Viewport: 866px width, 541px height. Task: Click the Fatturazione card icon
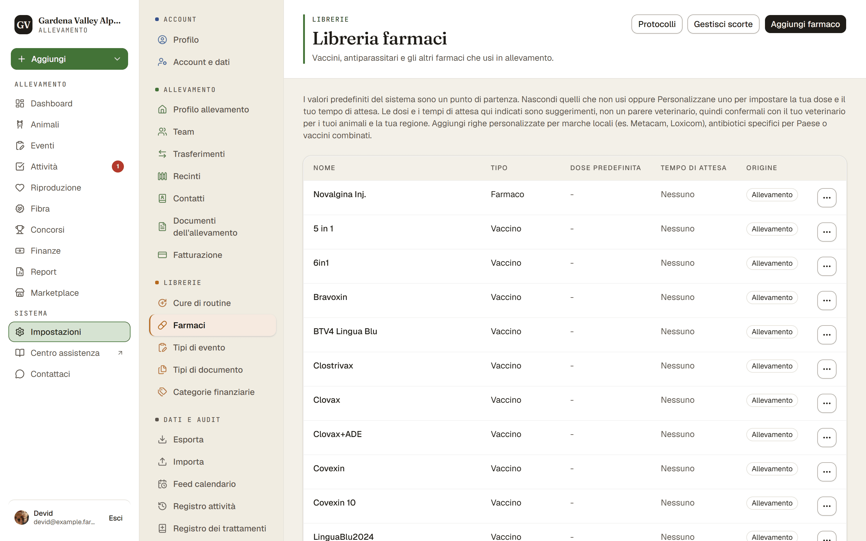(x=162, y=255)
